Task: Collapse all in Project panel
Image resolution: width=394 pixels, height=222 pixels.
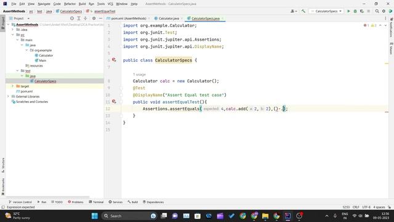Action: (x=85, y=18)
